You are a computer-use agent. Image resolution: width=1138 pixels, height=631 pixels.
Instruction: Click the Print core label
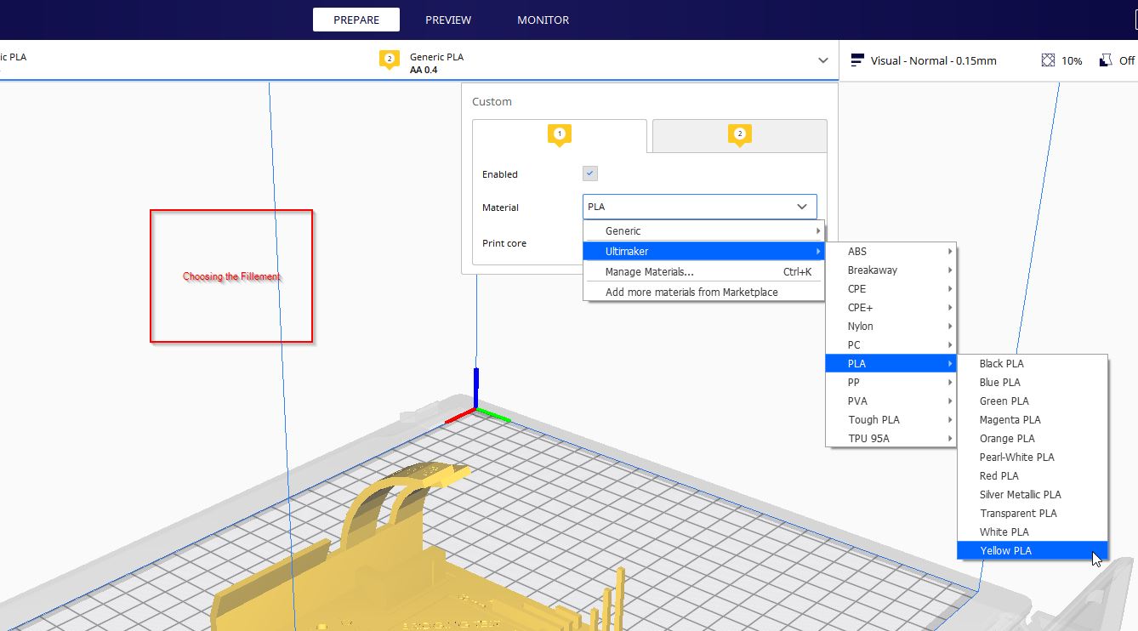(504, 243)
